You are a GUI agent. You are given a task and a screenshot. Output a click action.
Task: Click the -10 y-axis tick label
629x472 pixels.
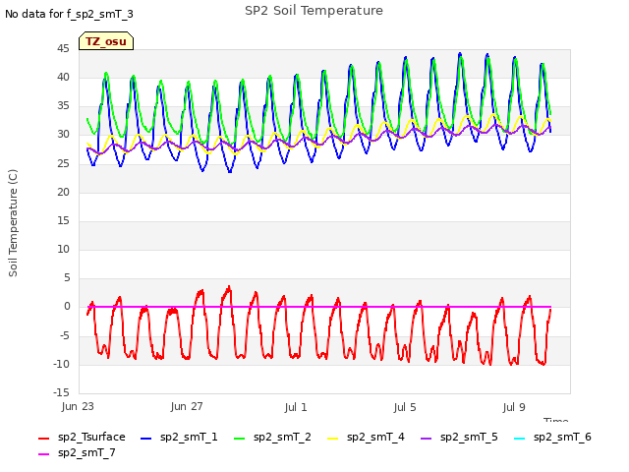tap(62, 364)
